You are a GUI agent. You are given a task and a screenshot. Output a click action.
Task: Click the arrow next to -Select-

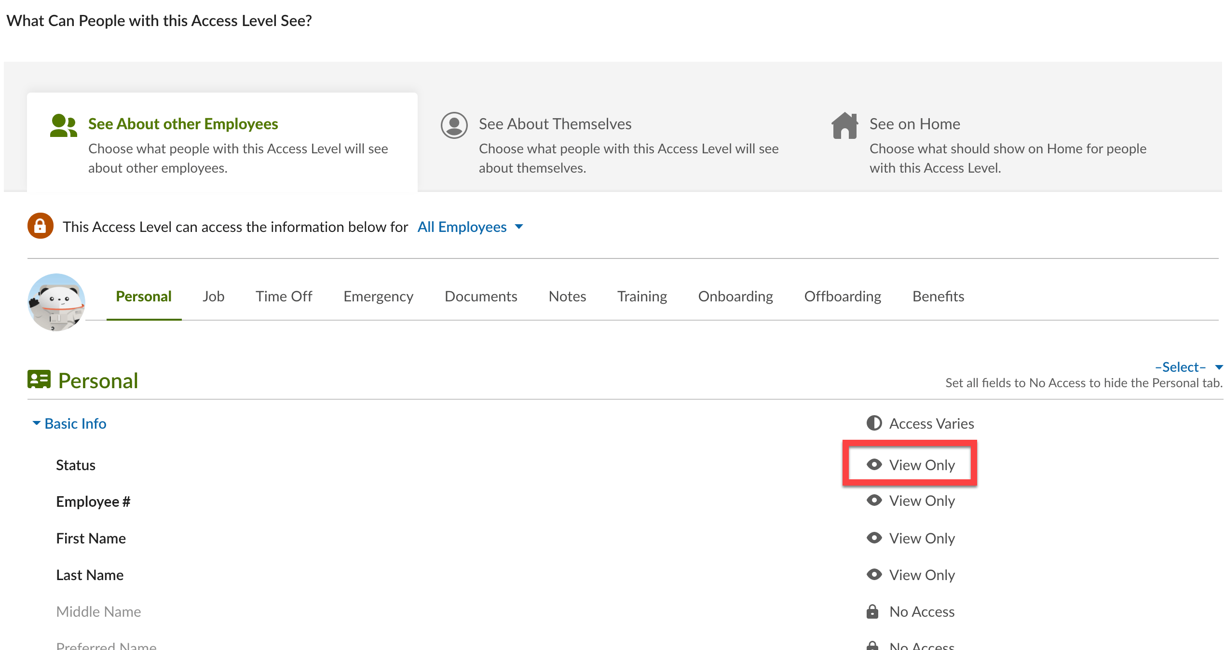pyautogui.click(x=1219, y=367)
